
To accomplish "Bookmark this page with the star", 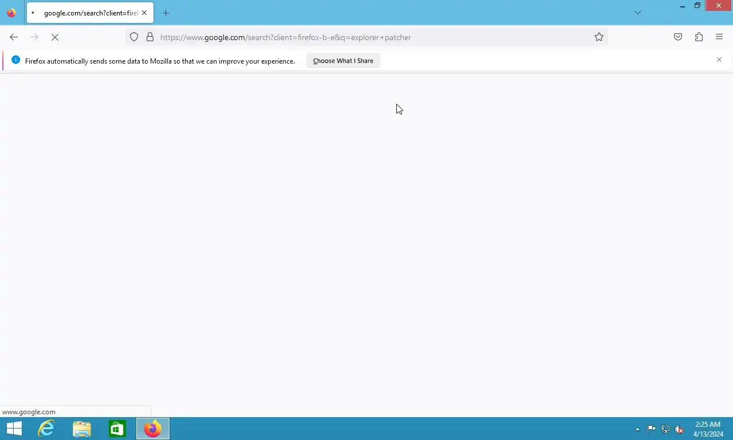I will coord(599,37).
